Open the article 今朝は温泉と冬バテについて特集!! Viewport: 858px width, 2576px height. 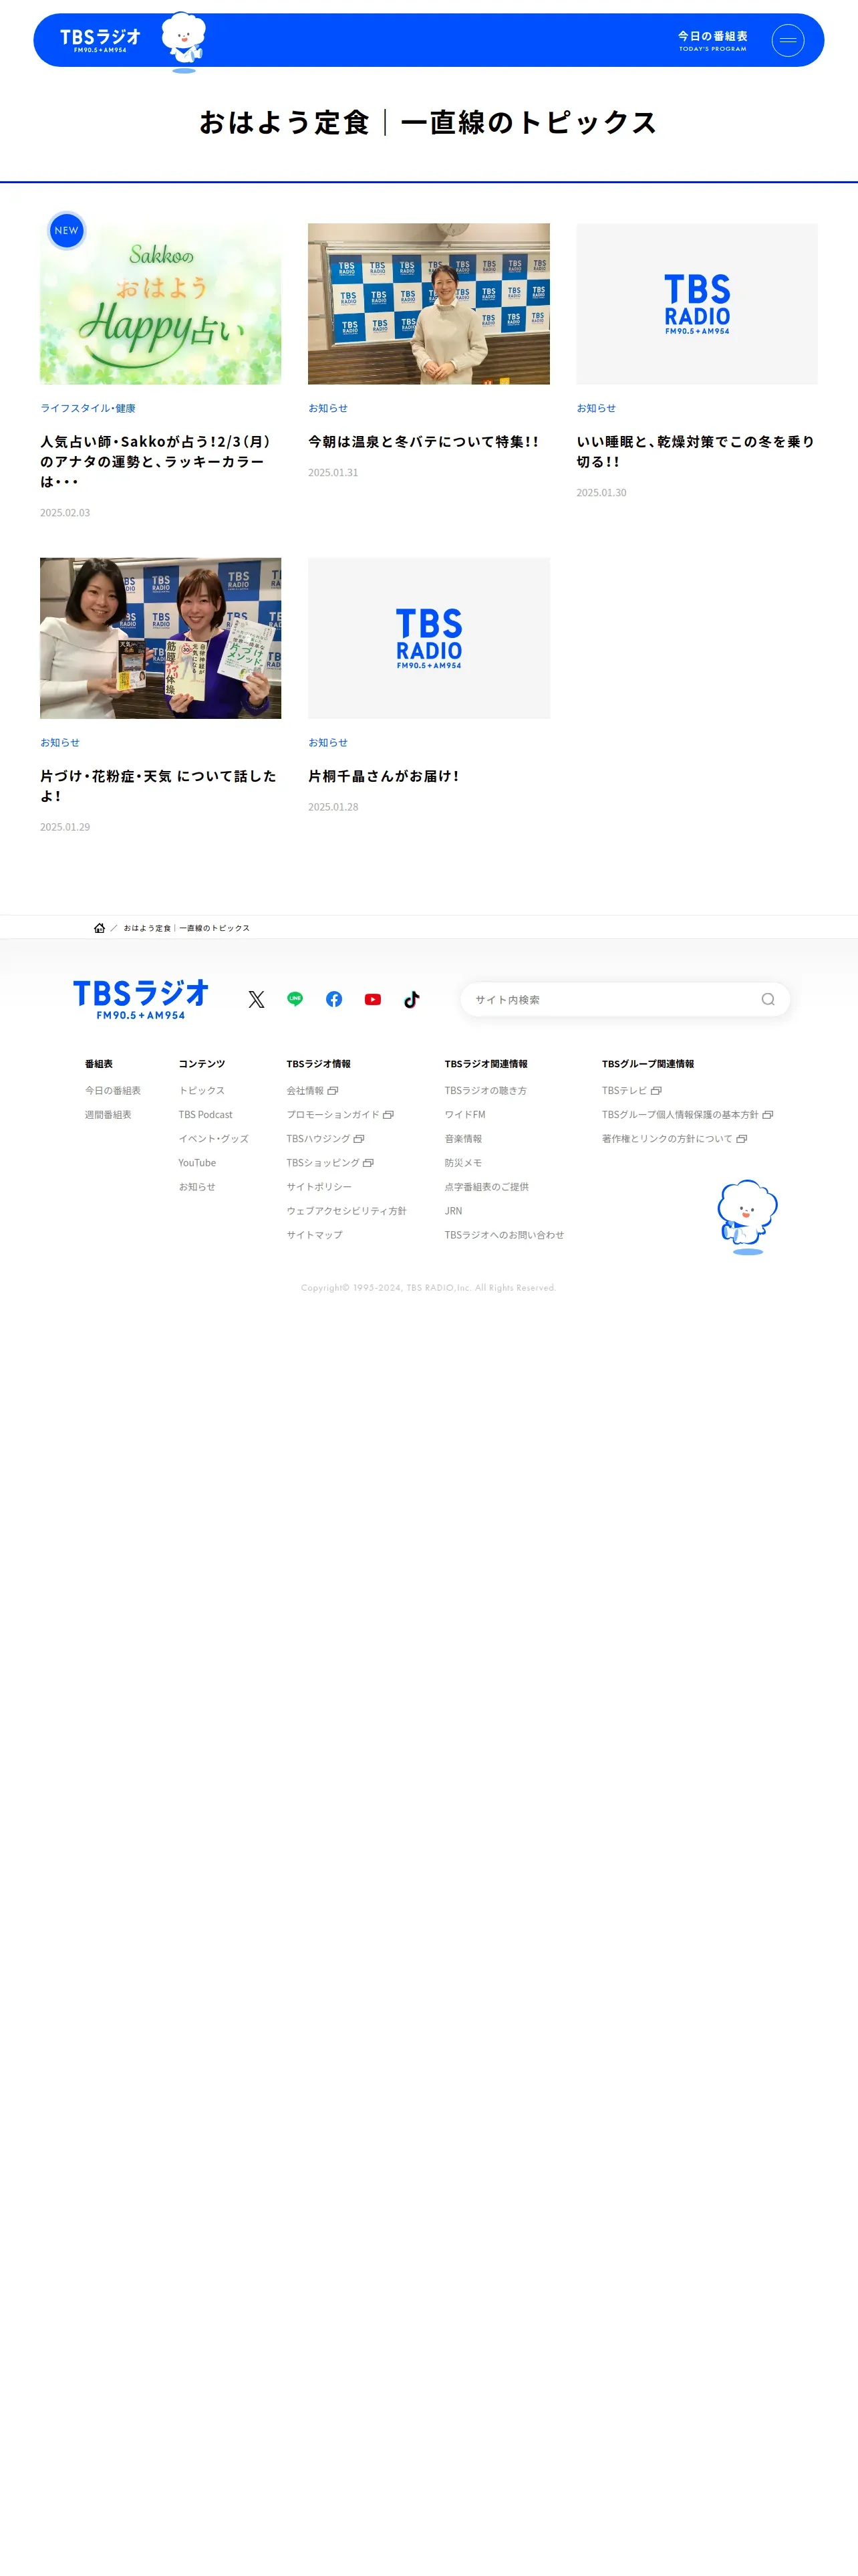point(424,441)
